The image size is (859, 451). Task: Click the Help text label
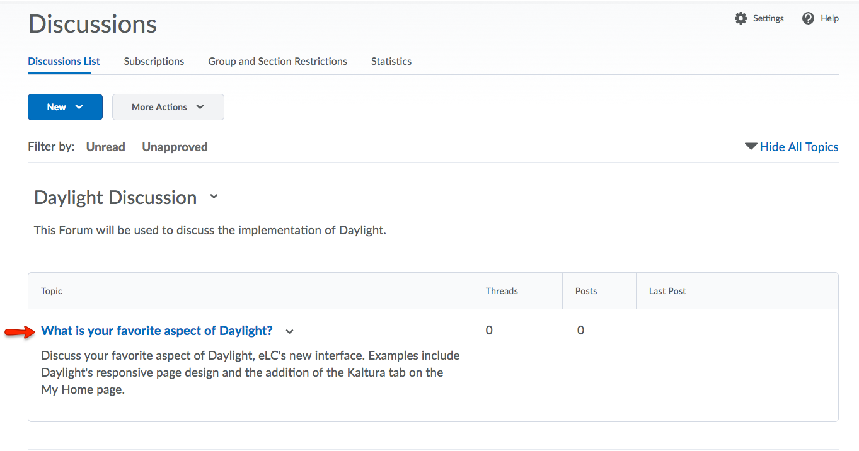pos(829,18)
